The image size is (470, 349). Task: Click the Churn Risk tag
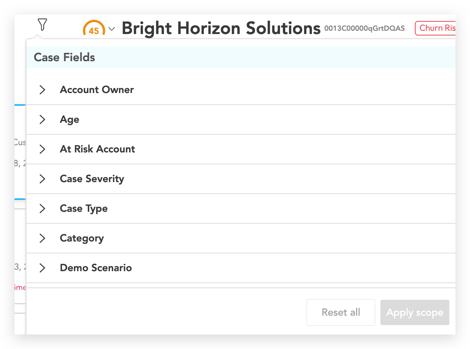[x=436, y=28]
